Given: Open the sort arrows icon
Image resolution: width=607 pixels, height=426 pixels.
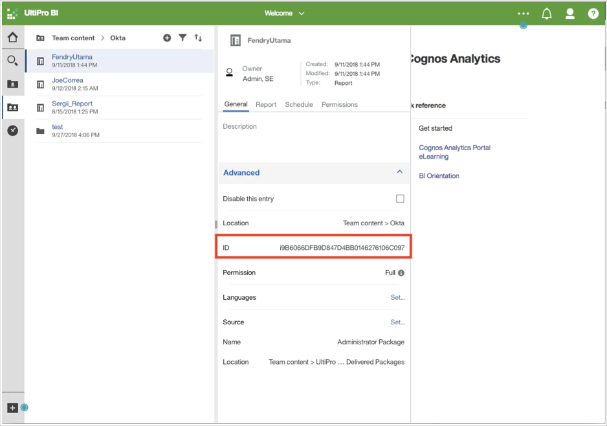Looking at the screenshot, I should click(x=198, y=38).
